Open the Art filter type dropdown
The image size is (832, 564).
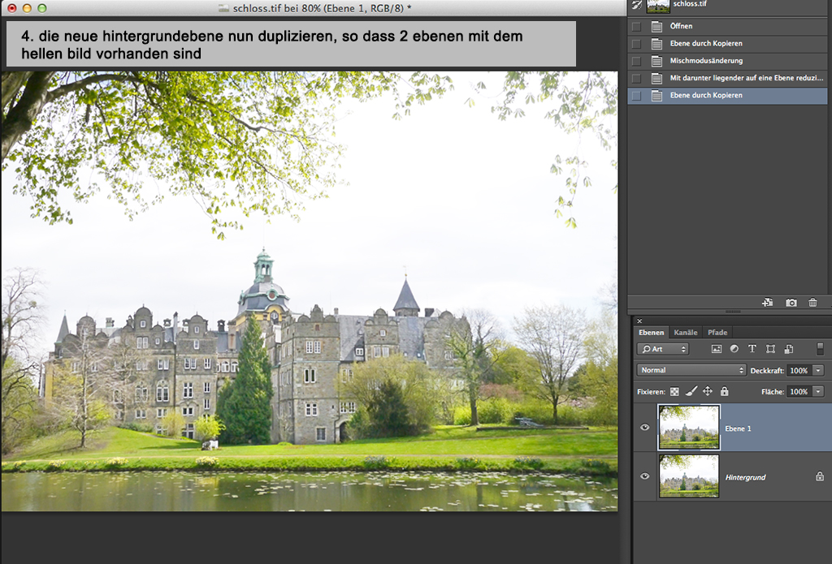[x=663, y=349]
